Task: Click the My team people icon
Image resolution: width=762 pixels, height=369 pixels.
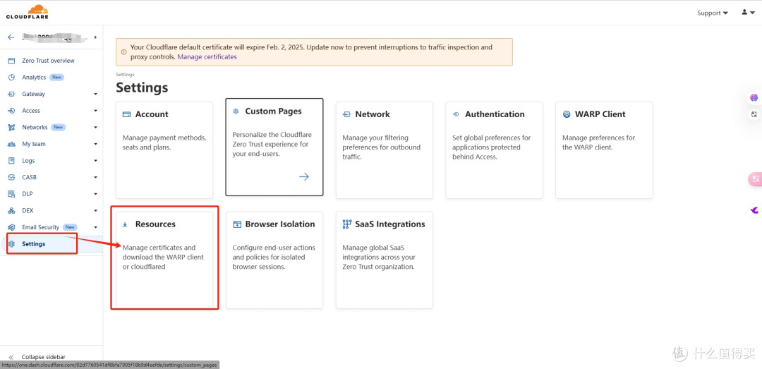Action: (x=12, y=144)
